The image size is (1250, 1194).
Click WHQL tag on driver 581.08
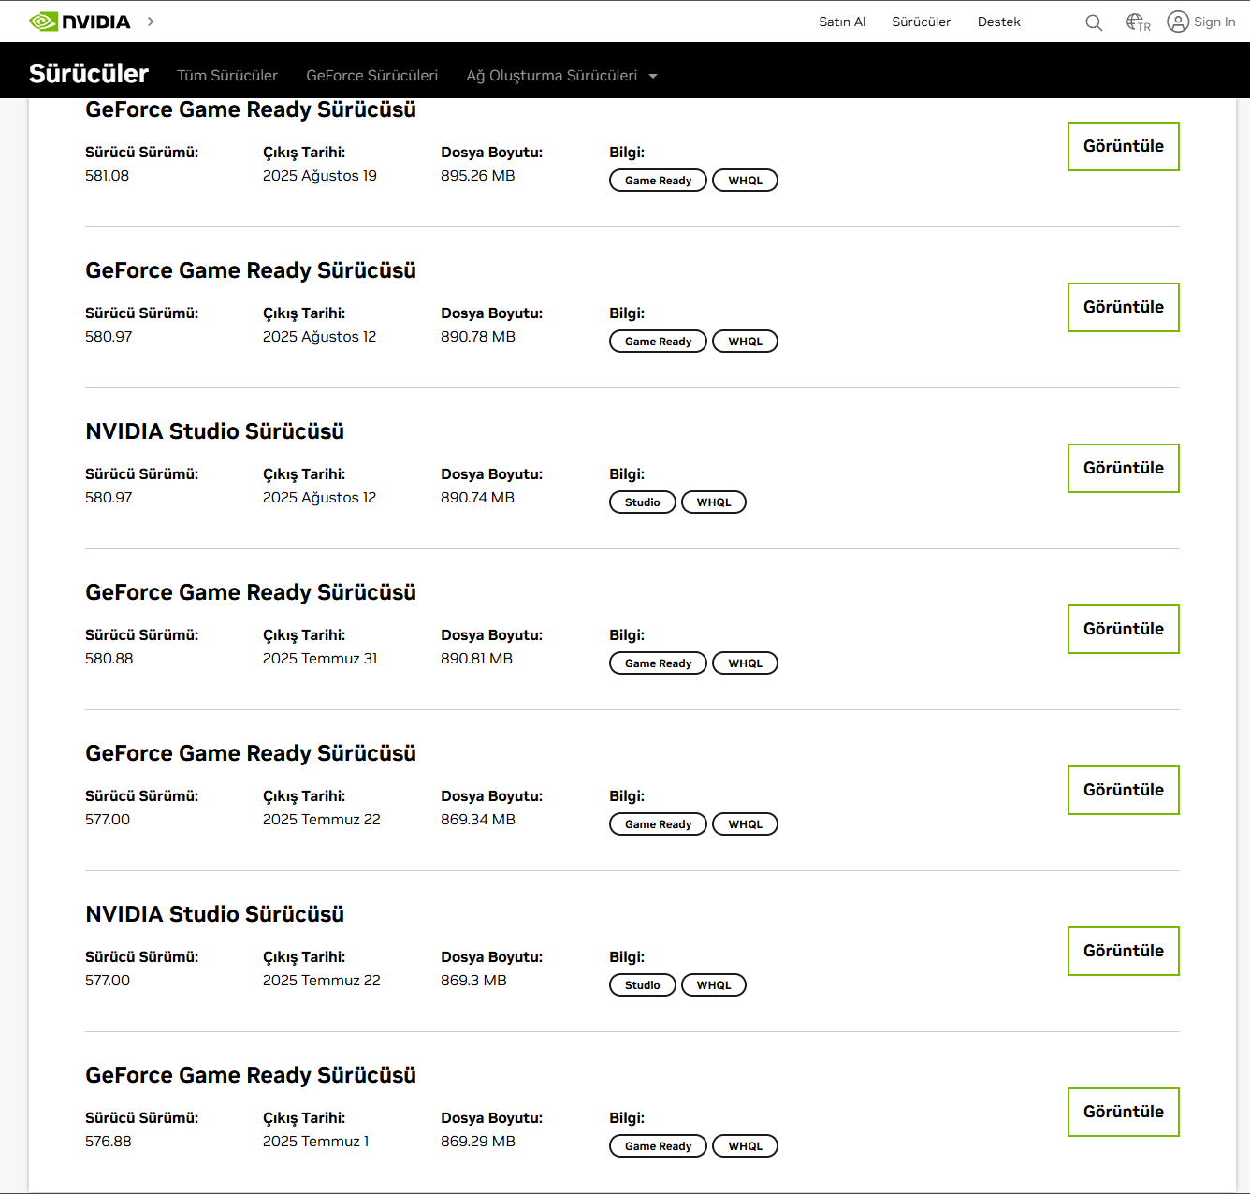tap(745, 181)
